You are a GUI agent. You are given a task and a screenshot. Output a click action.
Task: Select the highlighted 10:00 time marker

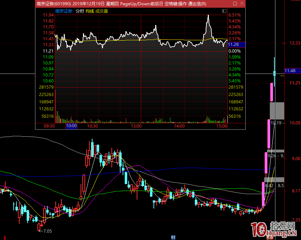click(71, 126)
